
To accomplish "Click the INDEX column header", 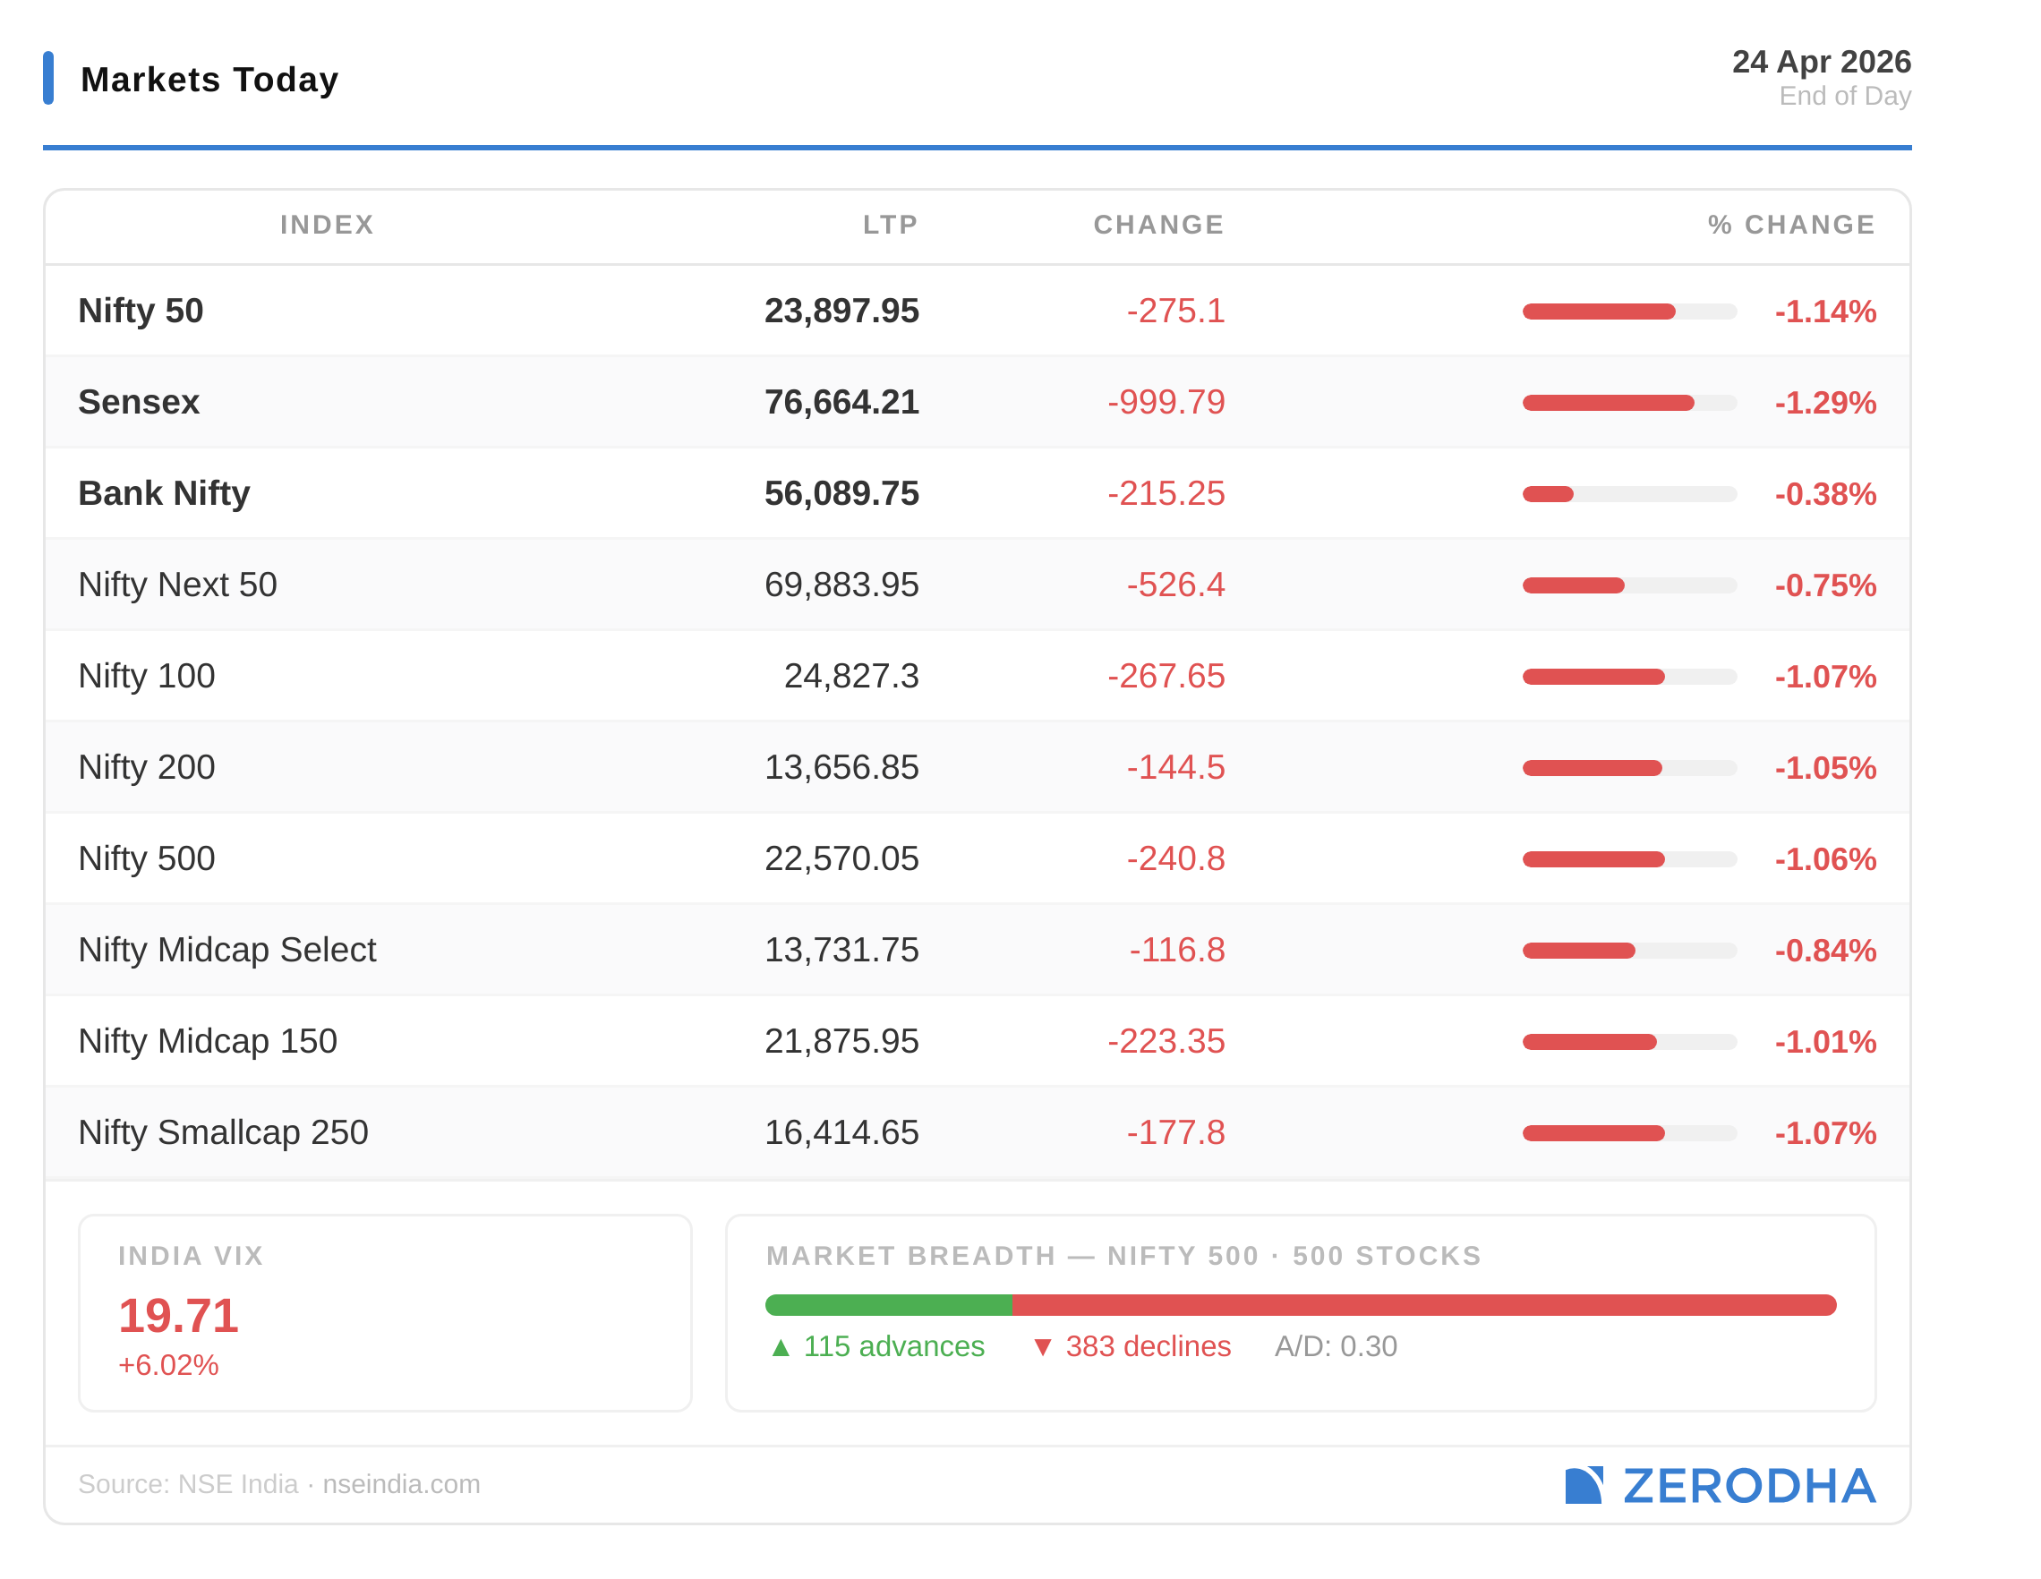I will 327,225.
